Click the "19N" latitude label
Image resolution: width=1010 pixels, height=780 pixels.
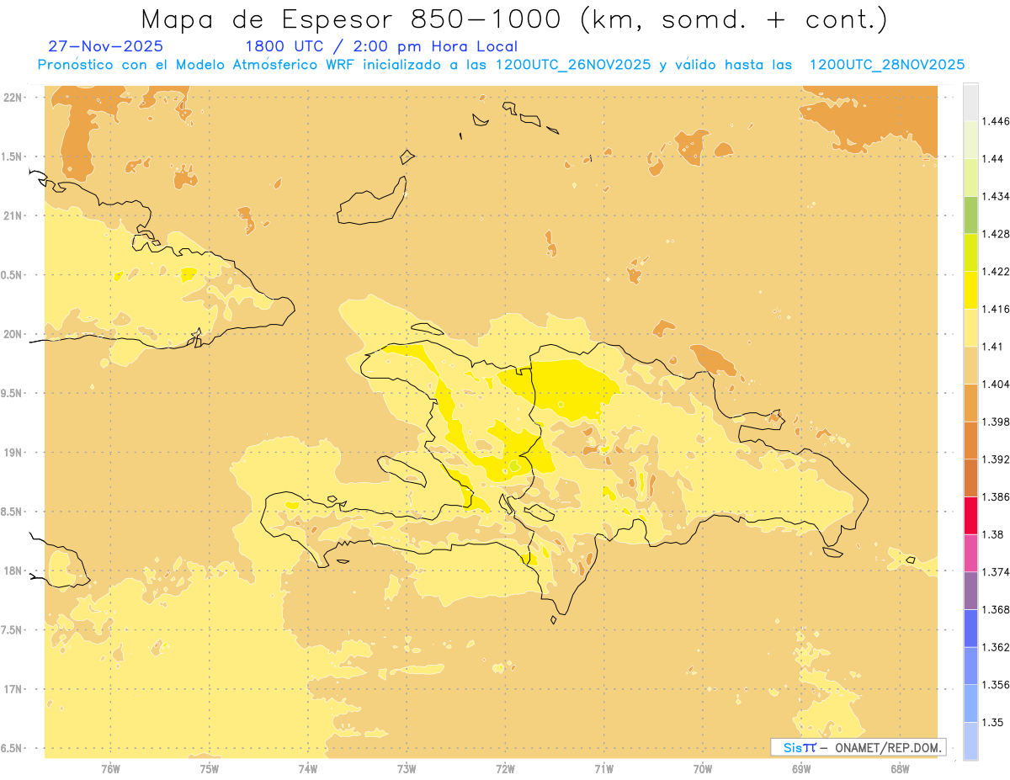click(x=13, y=452)
